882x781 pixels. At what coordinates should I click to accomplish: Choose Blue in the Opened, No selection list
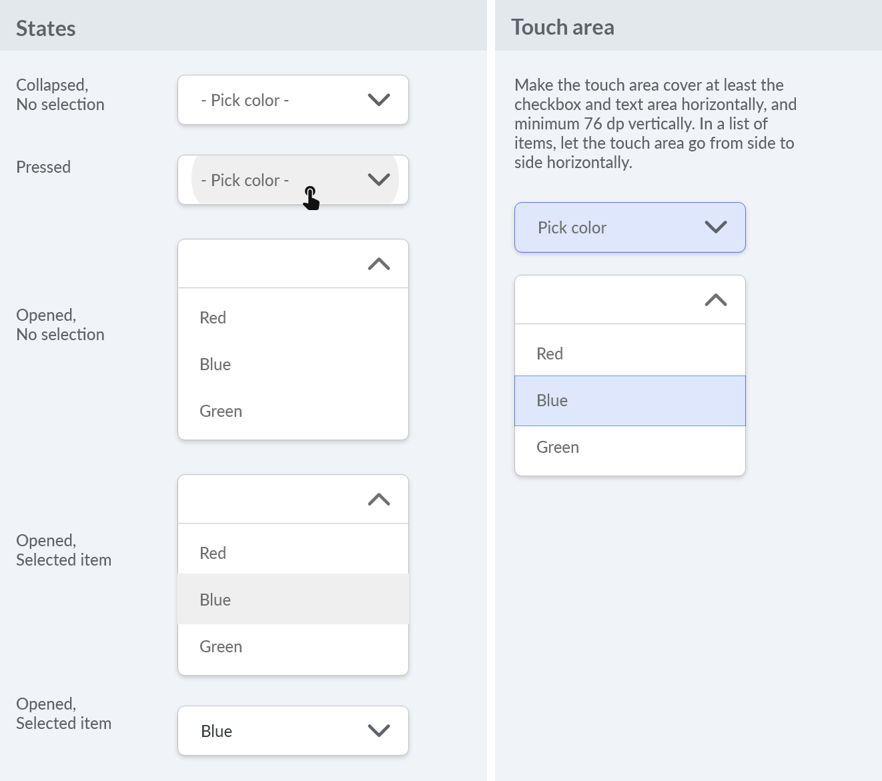(293, 365)
